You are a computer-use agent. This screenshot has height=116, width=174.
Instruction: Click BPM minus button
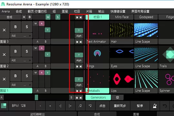[40, 106]
